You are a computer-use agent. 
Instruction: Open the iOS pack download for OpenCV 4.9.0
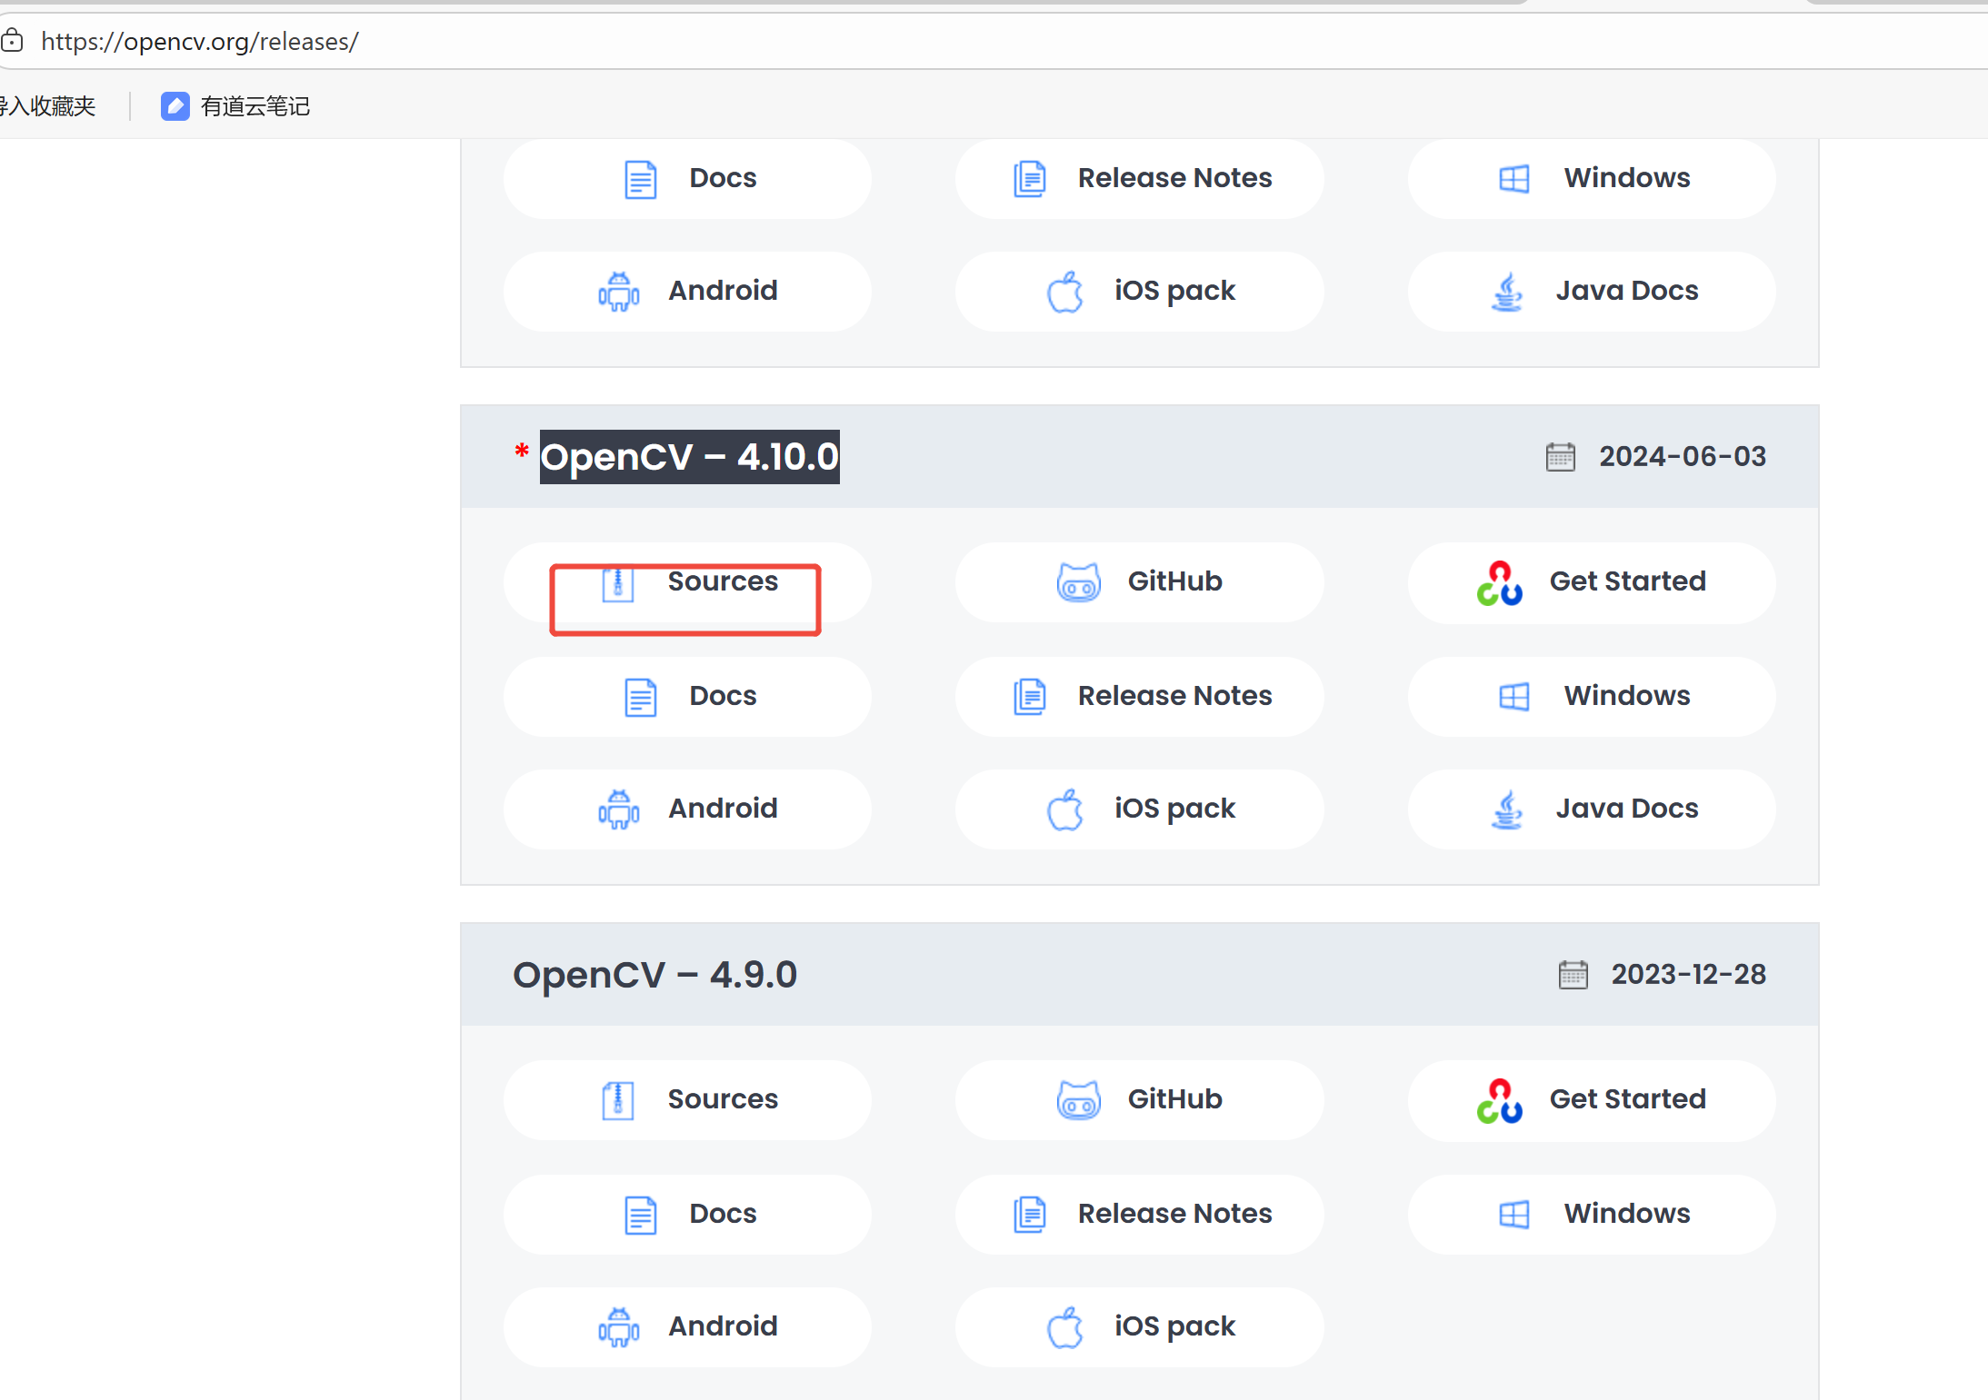[1139, 1327]
